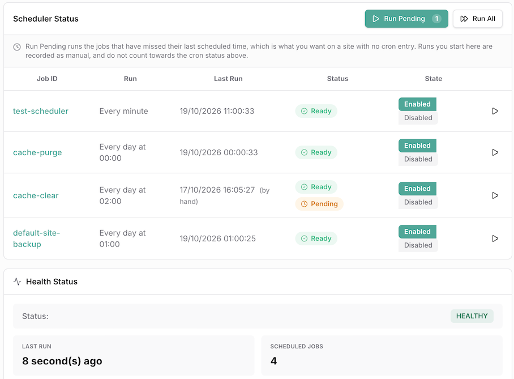Click the Job ID column header
Image resolution: width=514 pixels, height=379 pixels.
click(47, 79)
